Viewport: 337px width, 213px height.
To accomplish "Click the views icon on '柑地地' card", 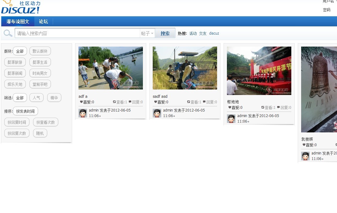I will tap(262, 107).
